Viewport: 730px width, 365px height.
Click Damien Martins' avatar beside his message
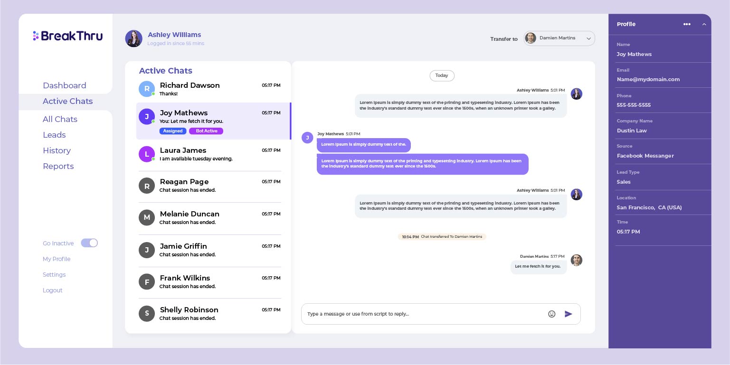[576, 260]
